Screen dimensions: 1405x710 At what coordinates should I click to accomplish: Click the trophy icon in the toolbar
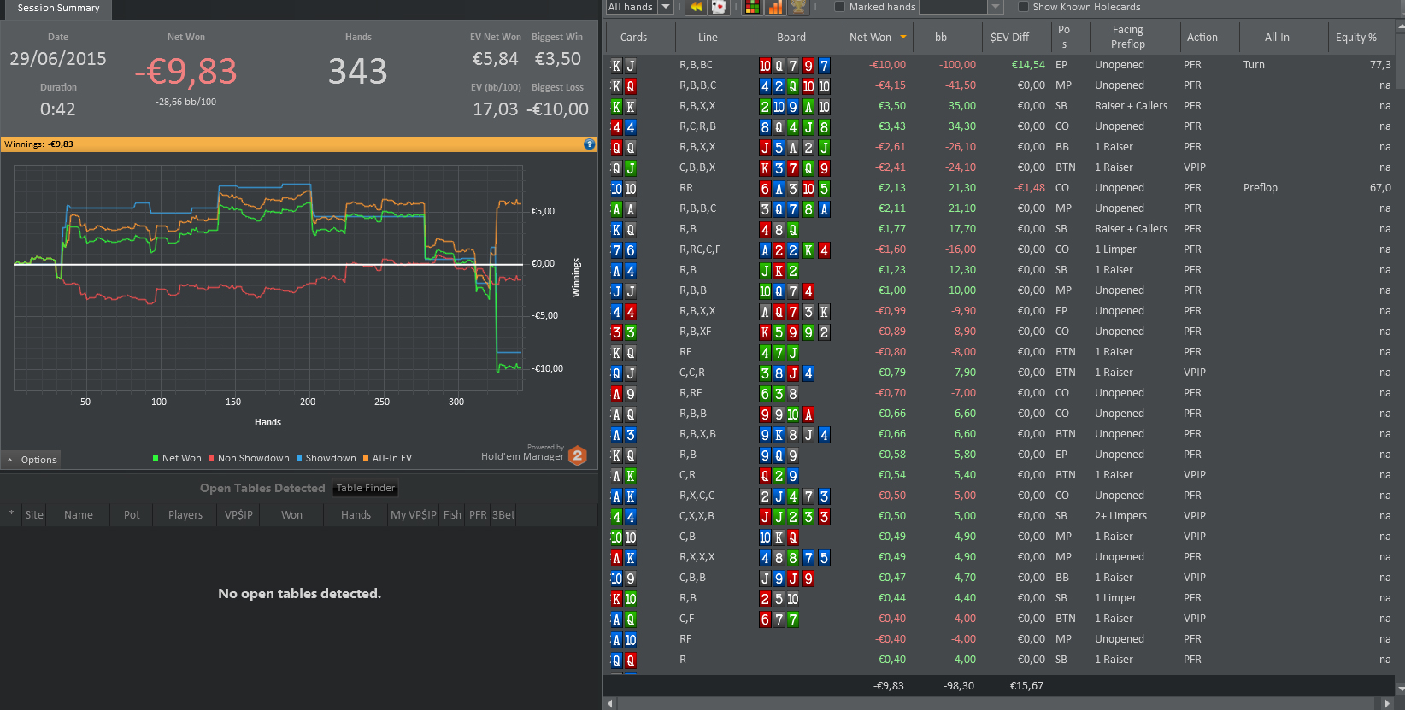(x=798, y=7)
